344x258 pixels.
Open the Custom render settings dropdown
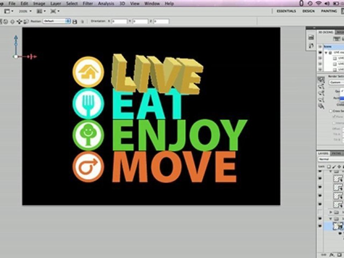click(x=336, y=82)
